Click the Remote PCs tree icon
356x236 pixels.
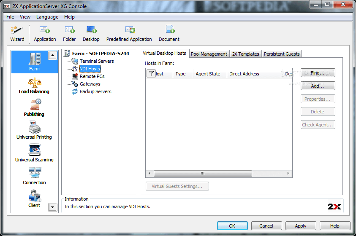(x=75, y=76)
